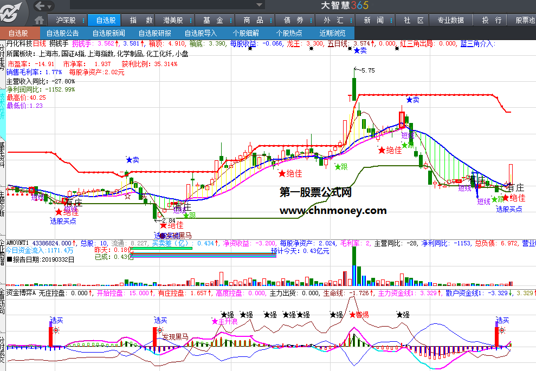Click the 今日资金流入 1171.4万 text
Viewport: 536px width, 371px height.
(x=40, y=250)
